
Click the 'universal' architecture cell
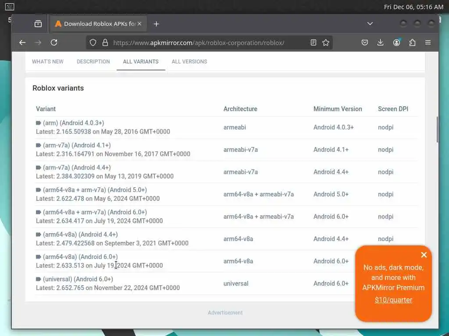[235, 283]
